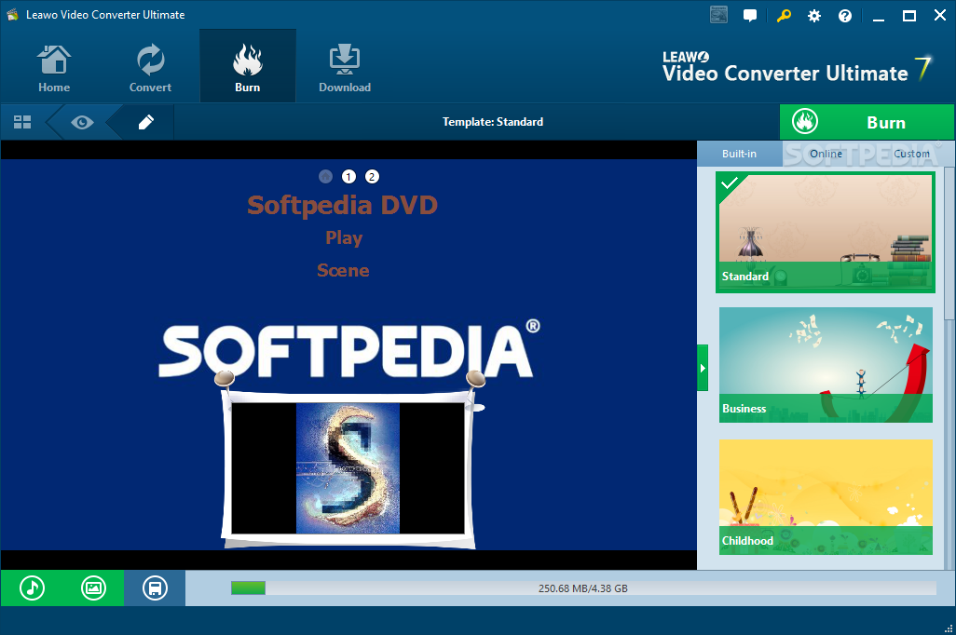Open the help question mark icon

(845, 16)
